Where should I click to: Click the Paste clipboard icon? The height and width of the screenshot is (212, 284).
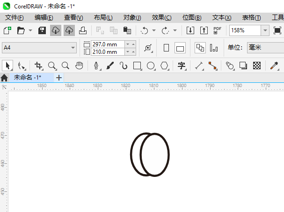coord(127,30)
